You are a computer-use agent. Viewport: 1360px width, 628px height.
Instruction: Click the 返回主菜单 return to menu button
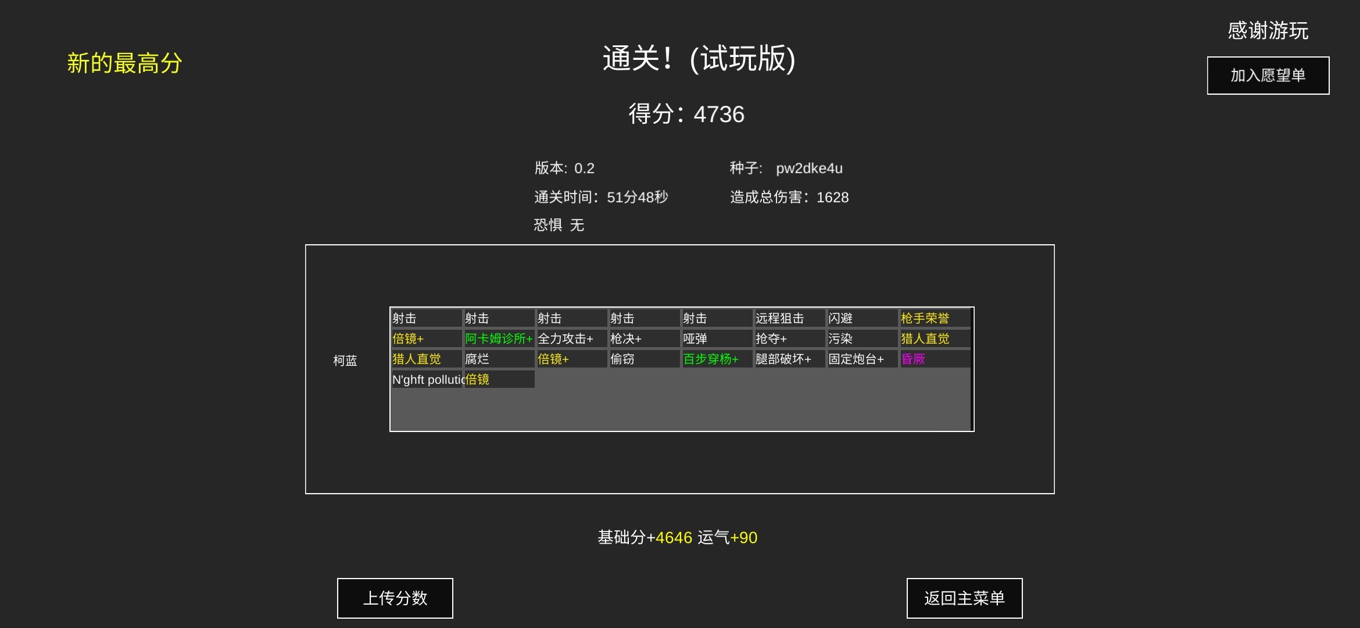pos(964,598)
